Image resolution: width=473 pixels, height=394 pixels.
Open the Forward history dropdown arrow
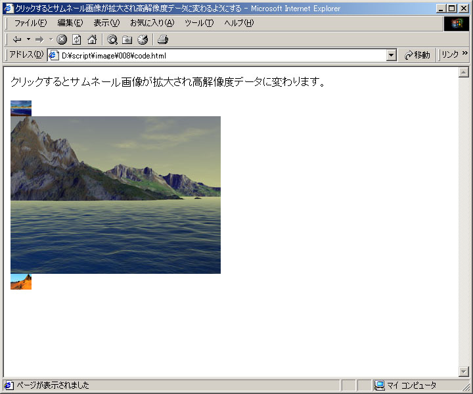[51, 39]
